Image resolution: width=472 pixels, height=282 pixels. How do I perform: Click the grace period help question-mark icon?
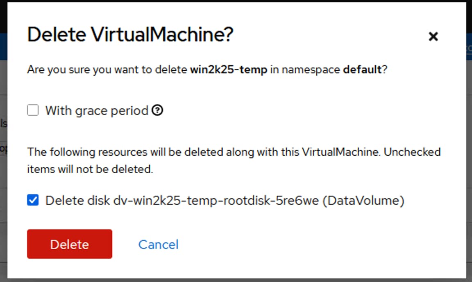[157, 110]
